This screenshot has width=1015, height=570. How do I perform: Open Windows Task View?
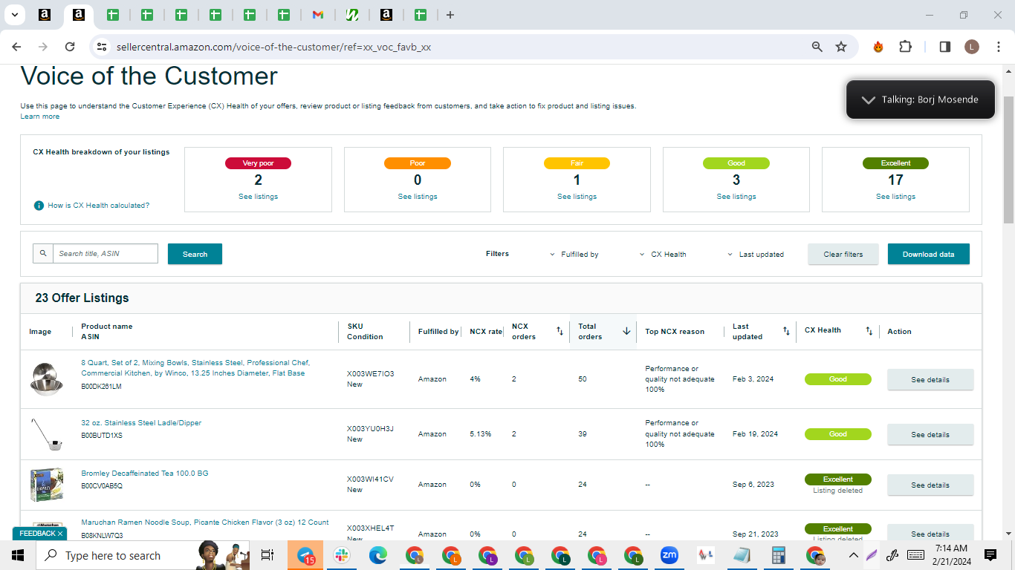click(x=267, y=555)
